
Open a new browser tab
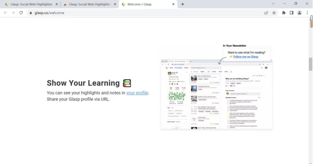183,4
